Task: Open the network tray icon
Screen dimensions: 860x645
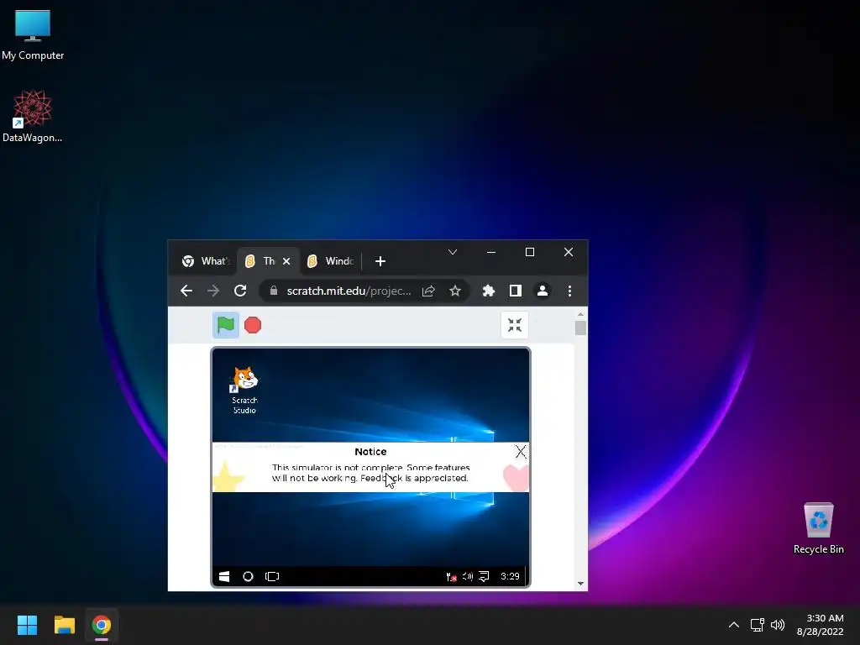Action: pyautogui.click(x=758, y=625)
